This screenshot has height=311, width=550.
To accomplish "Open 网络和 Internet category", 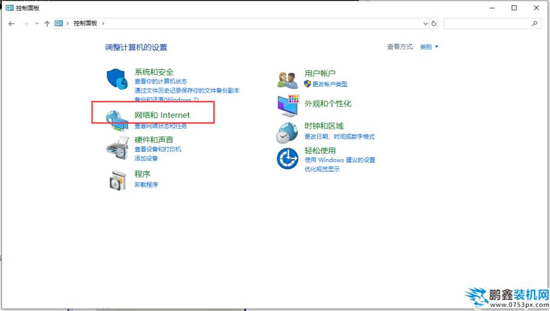I will tap(162, 115).
